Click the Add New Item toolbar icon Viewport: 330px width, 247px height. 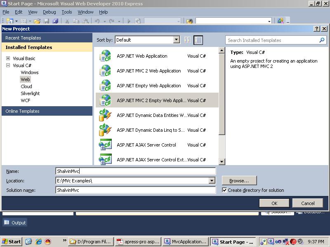[x=24, y=21]
